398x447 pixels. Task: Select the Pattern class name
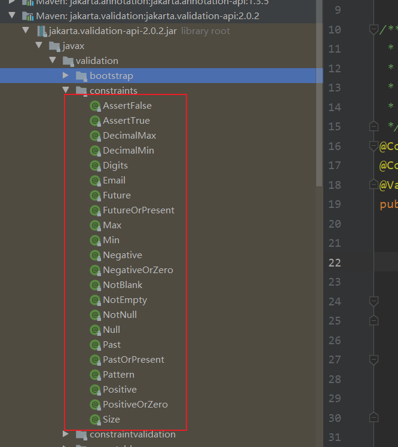118,375
